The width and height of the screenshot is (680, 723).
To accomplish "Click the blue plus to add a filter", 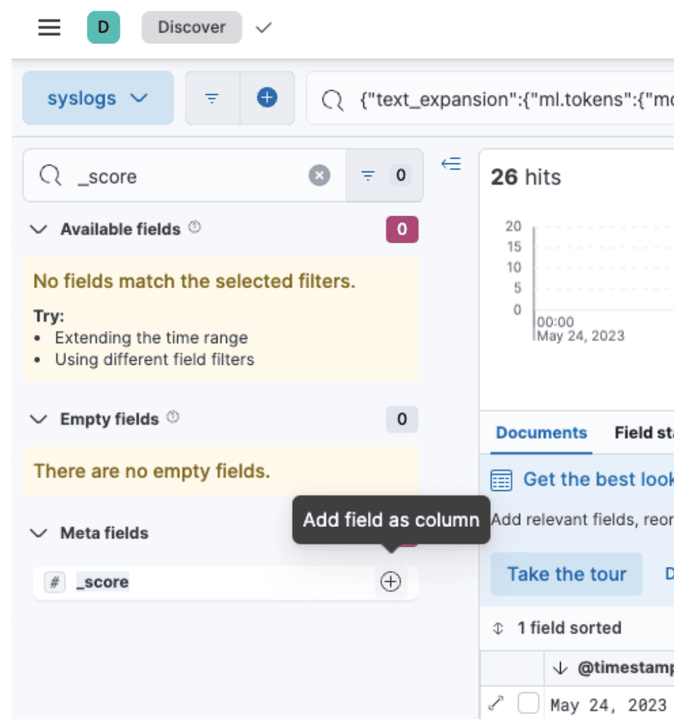I will click(x=267, y=97).
